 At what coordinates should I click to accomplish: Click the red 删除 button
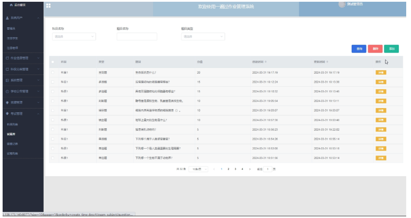(375, 49)
